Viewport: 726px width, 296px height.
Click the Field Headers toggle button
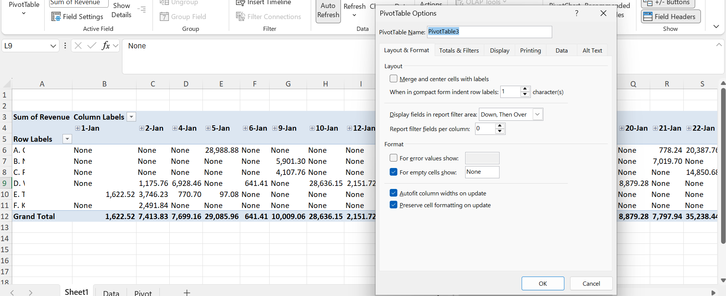pos(671,16)
